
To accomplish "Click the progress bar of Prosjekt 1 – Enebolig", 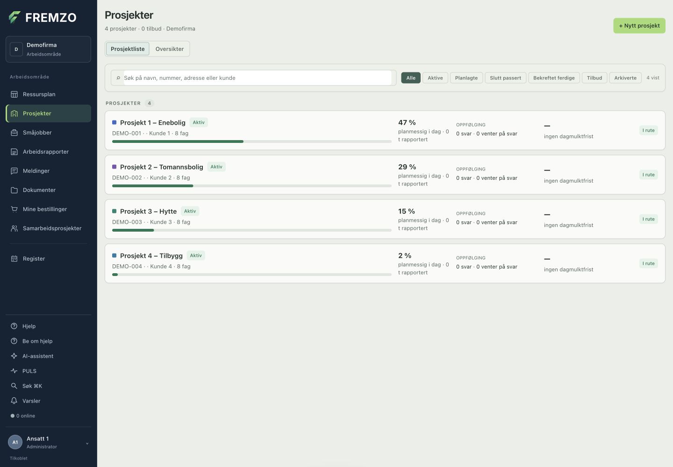I will 252,142.
